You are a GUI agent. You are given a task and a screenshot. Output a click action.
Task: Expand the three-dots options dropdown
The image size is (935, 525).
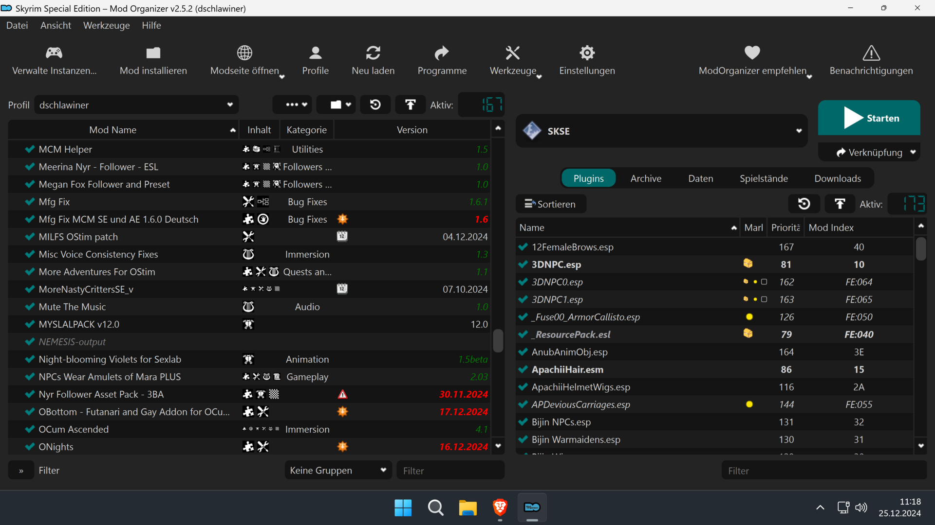click(292, 105)
